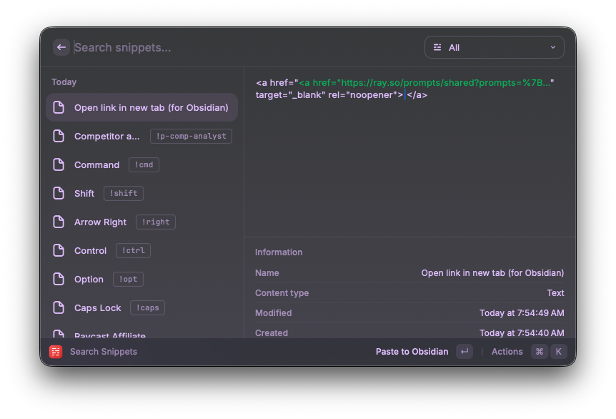The image size is (616, 419).
Task: Click the document icon next to Caps Lock
Action: (59, 307)
